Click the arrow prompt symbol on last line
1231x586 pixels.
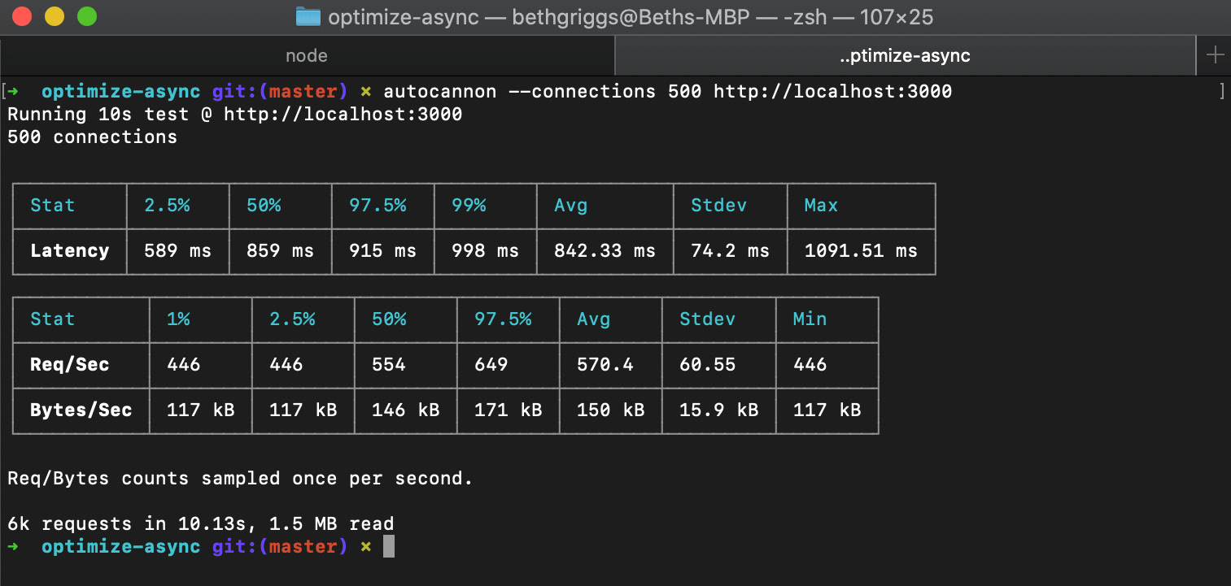tap(15, 546)
